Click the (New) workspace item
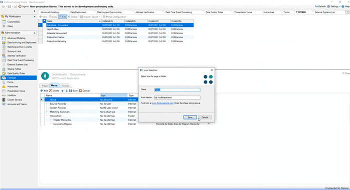 (x=10, y=26)
